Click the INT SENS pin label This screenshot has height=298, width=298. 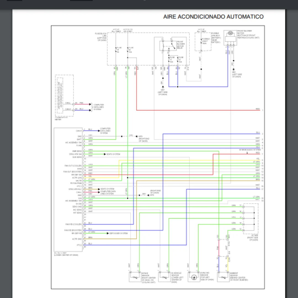click(77, 213)
